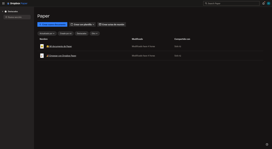Open the Mi documento de Paper link

pos(61,46)
